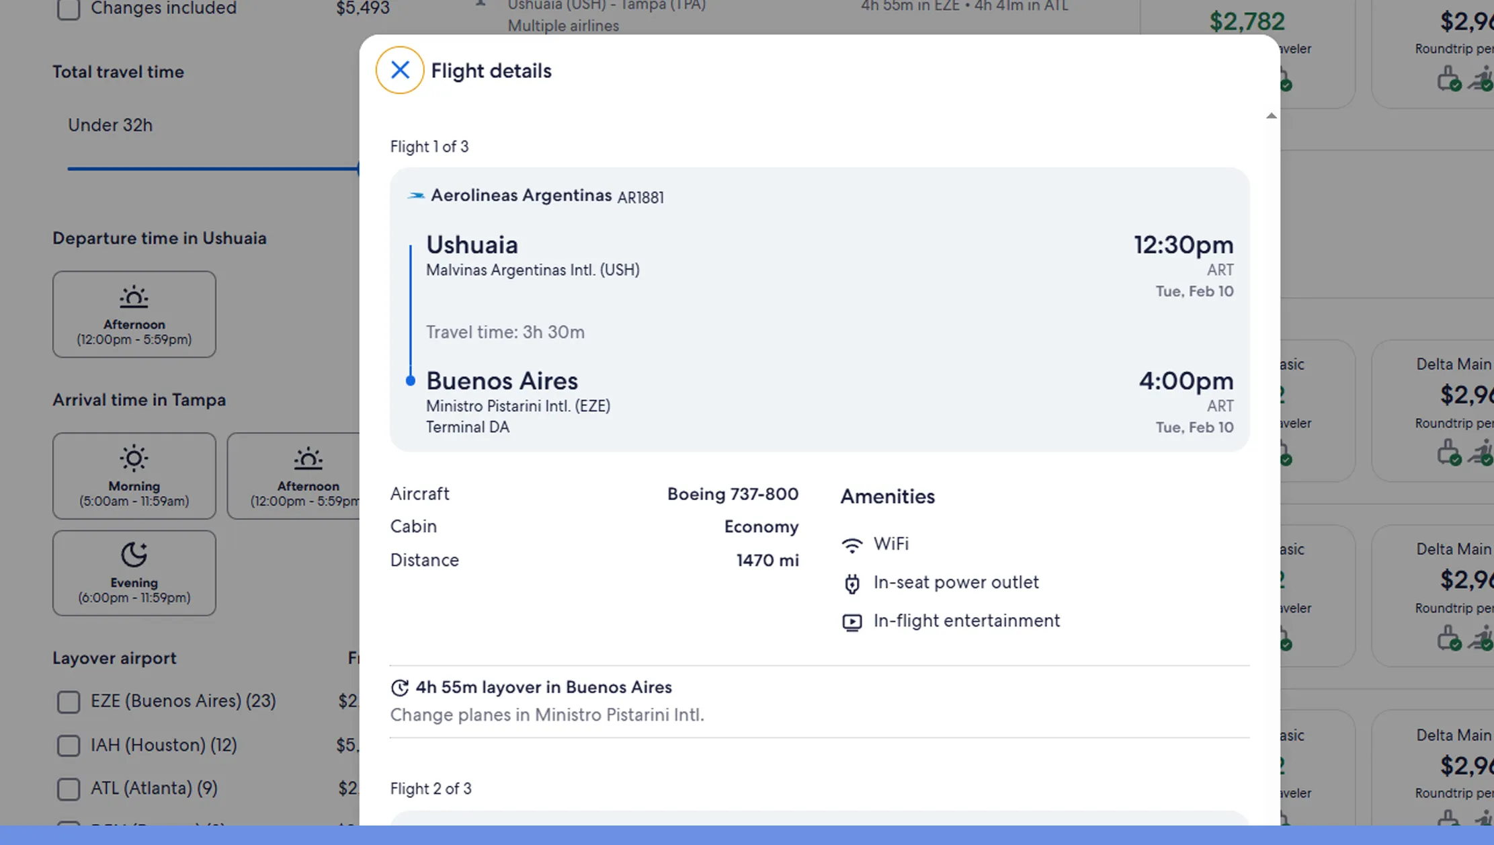Check the ATL (Atlanta) layover checkbox
Image resolution: width=1494 pixels, height=845 pixels.
pyautogui.click(x=68, y=789)
